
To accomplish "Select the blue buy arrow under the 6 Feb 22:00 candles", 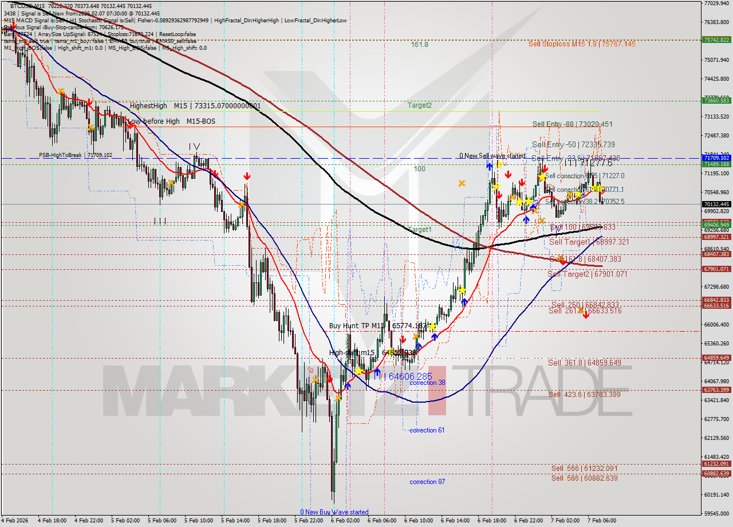I will 526,219.
